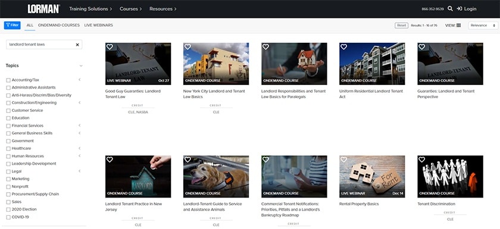500x229 pixels.
Task: Select the LIVE WEBINARS tab
Action: tap(99, 25)
